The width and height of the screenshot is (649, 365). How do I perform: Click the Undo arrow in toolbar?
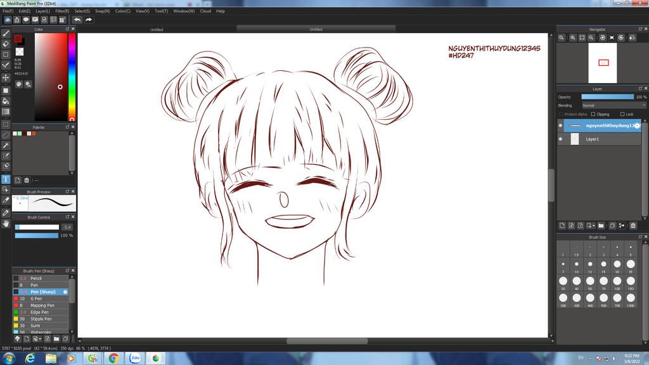77,20
